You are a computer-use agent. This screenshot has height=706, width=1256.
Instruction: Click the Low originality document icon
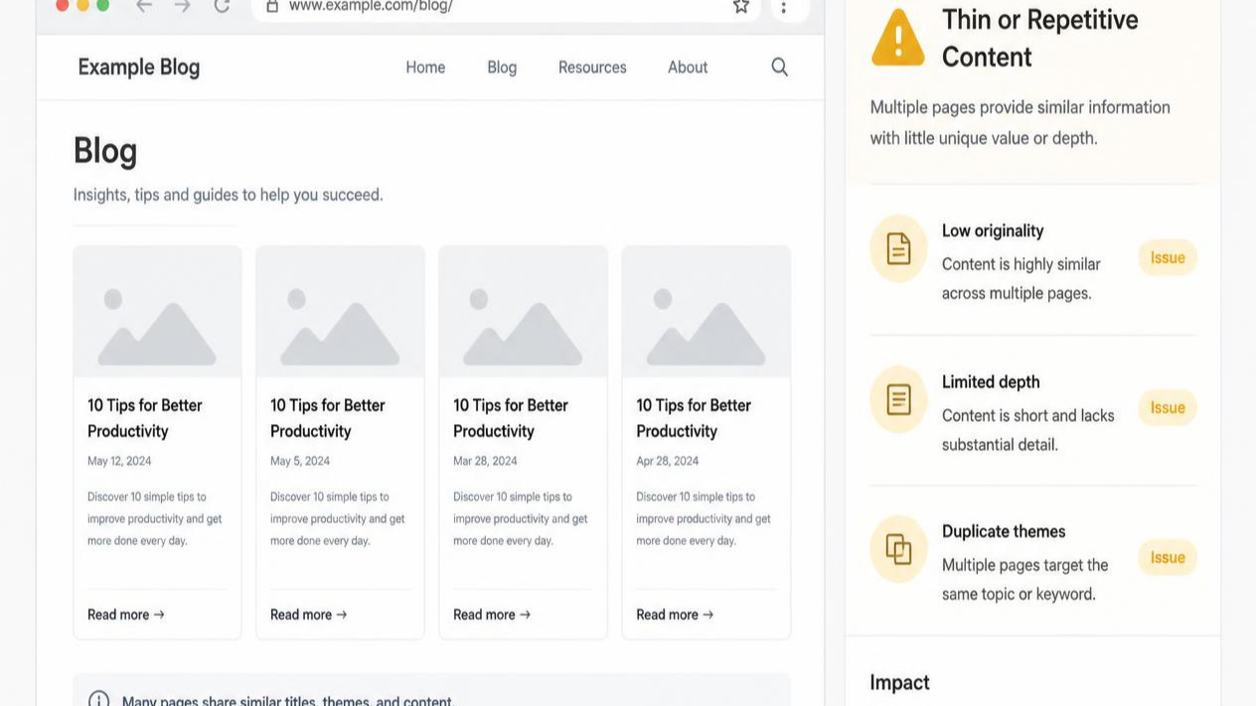pyautogui.click(x=898, y=248)
